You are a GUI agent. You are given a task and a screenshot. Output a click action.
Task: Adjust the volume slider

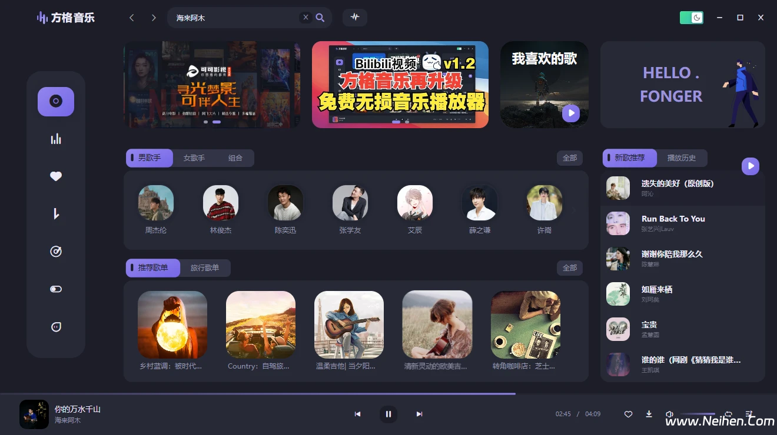698,414
